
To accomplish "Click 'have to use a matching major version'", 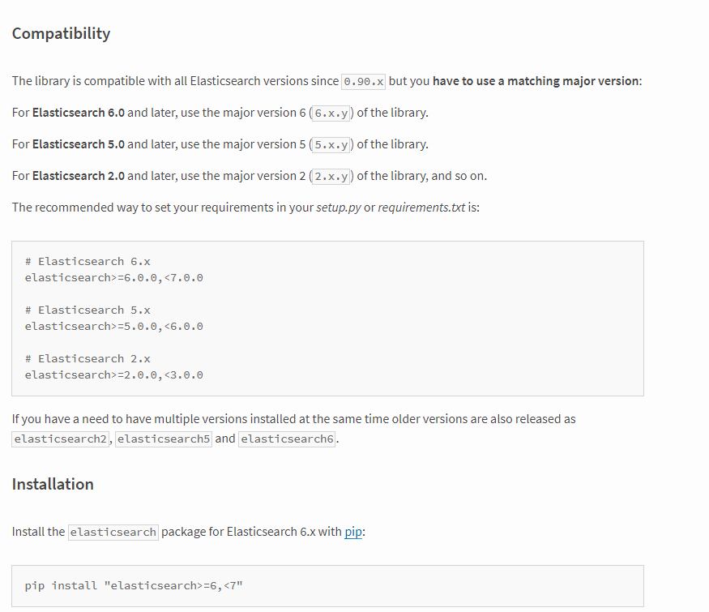I will click(536, 81).
